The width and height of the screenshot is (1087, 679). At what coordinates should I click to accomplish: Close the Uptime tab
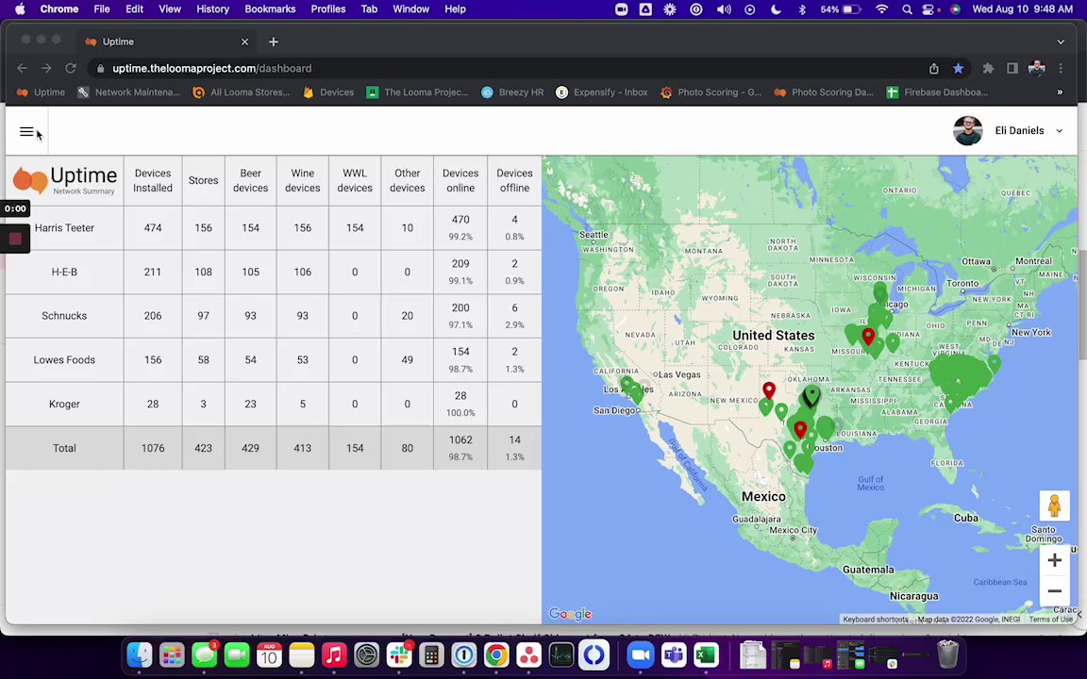[244, 41]
